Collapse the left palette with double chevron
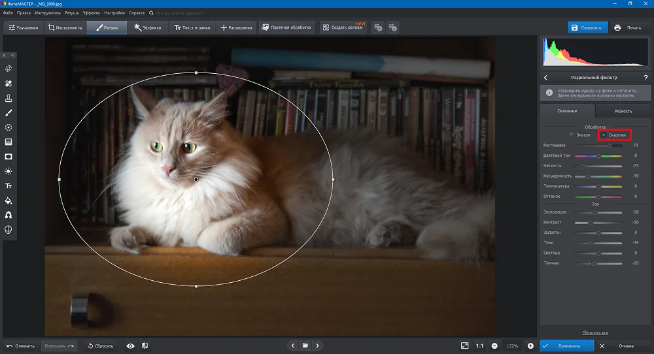The image size is (654, 354). pyautogui.click(x=12, y=55)
